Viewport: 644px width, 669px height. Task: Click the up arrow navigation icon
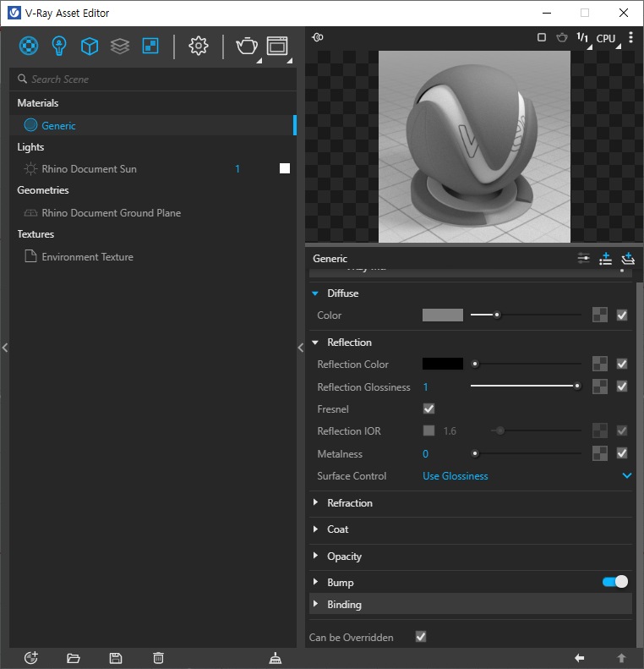(x=621, y=658)
